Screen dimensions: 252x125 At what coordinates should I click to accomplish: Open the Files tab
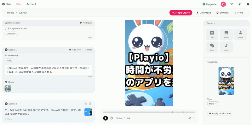point(19,4)
